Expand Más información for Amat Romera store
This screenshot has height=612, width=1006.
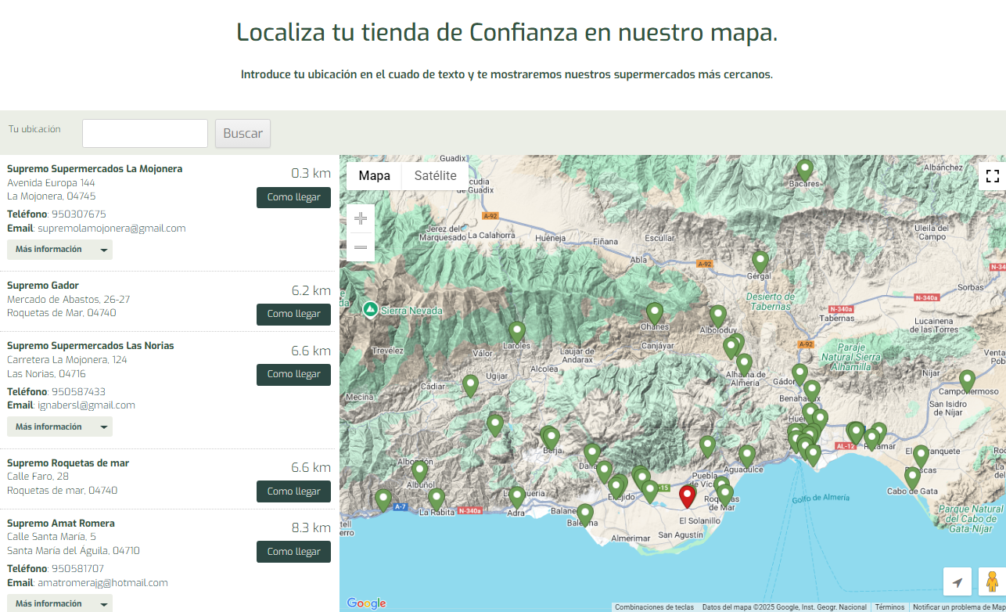coord(59,603)
